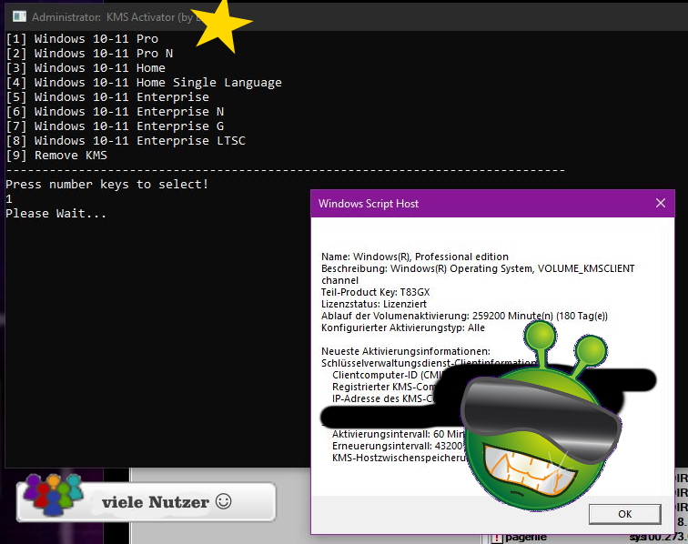This screenshot has height=544, width=688.
Task: Click the 'Please Wait...' line in console
Action: click(x=56, y=214)
